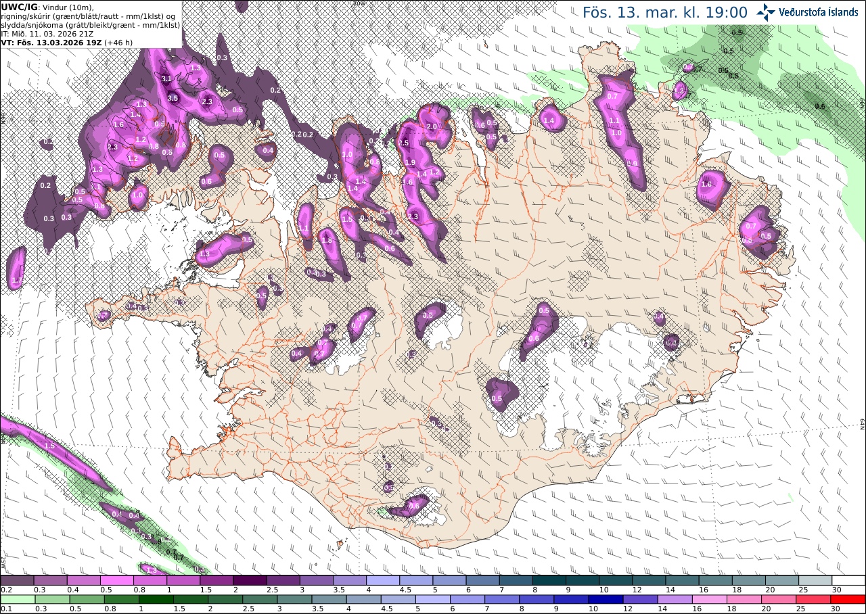
Task: Select the bright pink swatch labeled 0.5
Action: pyautogui.click(x=116, y=580)
